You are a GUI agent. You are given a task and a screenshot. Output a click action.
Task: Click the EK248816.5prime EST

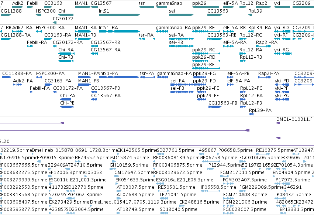pos(182,206)
